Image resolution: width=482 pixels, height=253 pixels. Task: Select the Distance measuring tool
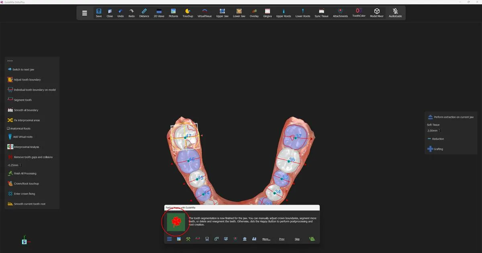(144, 13)
